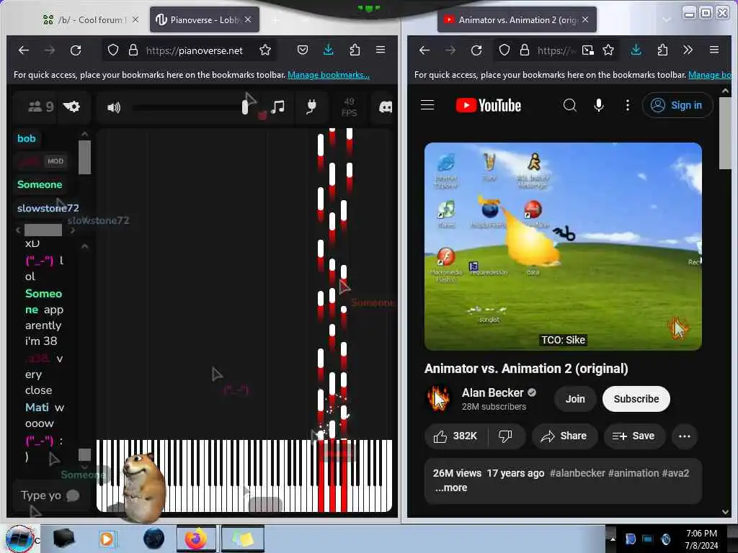Open the Windows Start button
Image resolution: width=738 pixels, height=553 pixels.
click(x=19, y=539)
